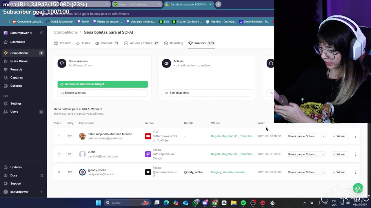The width and height of the screenshot is (371, 208).
Task: Switch to Preview tab
Action: [62, 43]
